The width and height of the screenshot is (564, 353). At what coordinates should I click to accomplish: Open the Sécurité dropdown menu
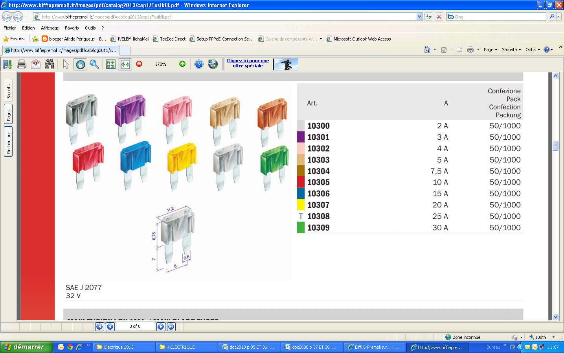click(511, 50)
